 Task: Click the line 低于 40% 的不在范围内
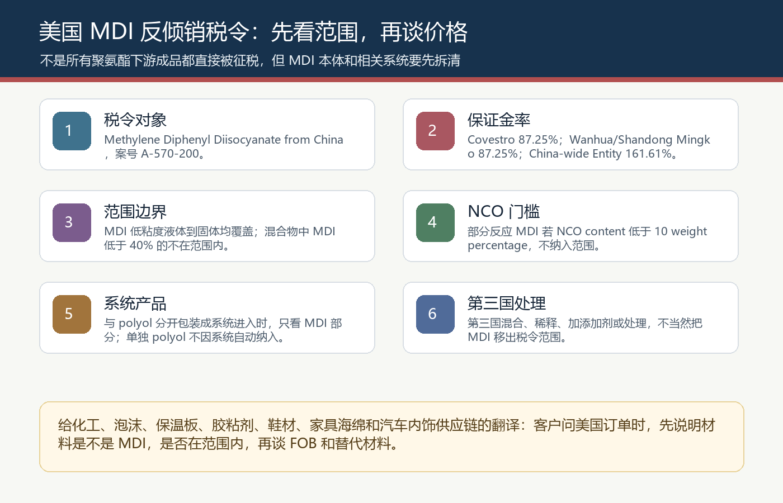[168, 245]
